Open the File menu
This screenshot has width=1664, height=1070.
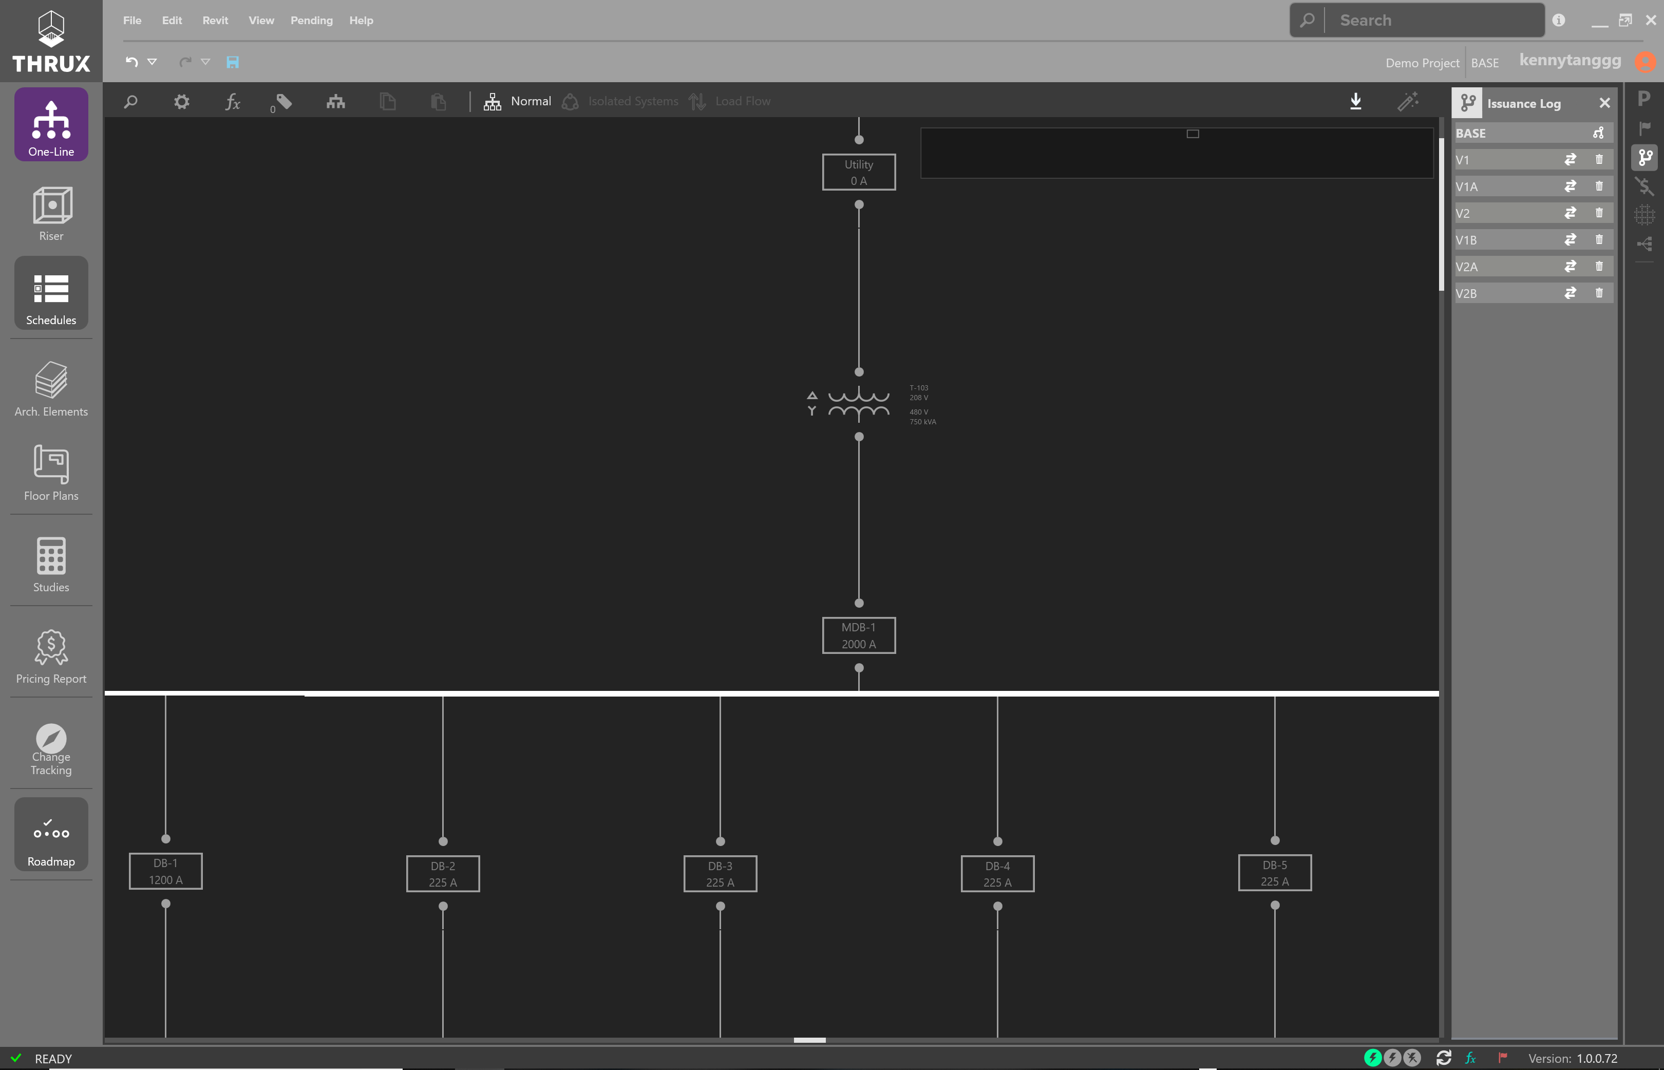pos(132,20)
